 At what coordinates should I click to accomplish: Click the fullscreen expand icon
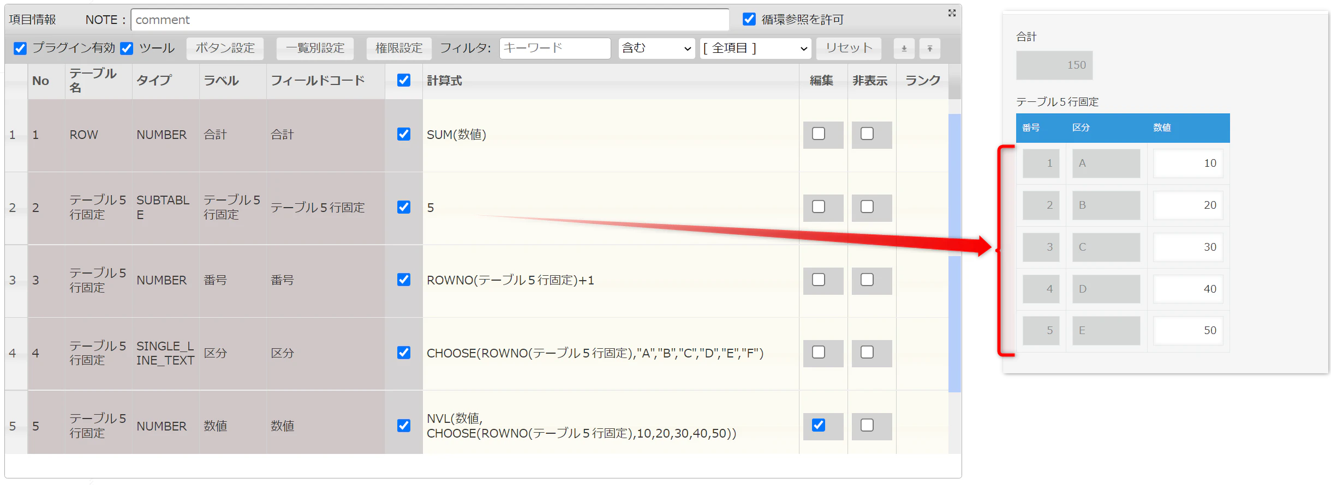pos(952,13)
